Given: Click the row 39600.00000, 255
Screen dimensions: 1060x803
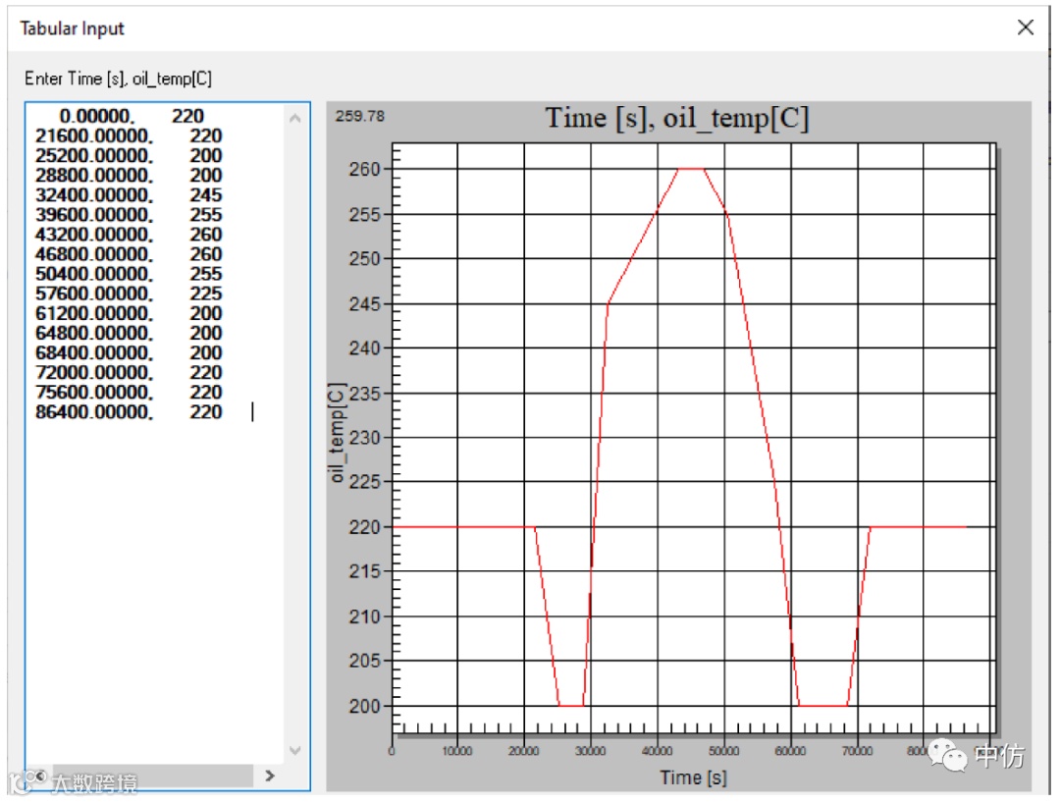Looking at the screenshot, I should tap(129, 214).
